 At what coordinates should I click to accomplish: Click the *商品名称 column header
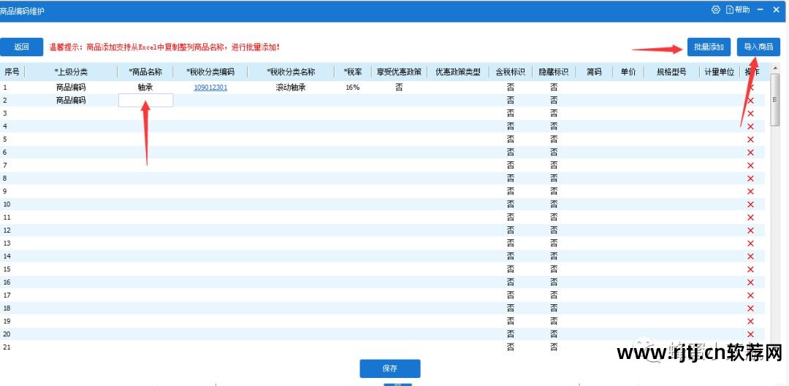[145, 72]
